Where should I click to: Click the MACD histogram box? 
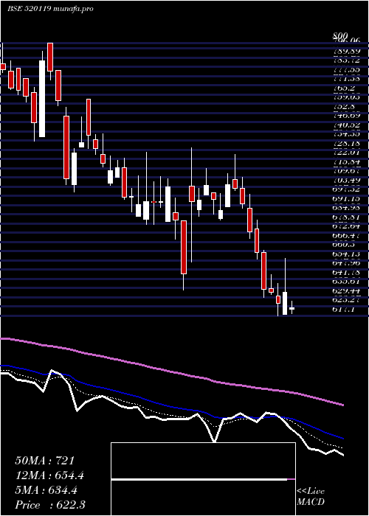click(203, 479)
